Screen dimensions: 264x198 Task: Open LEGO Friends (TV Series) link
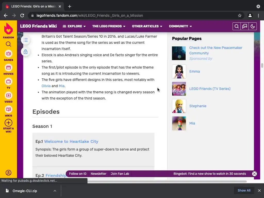coord(210,89)
